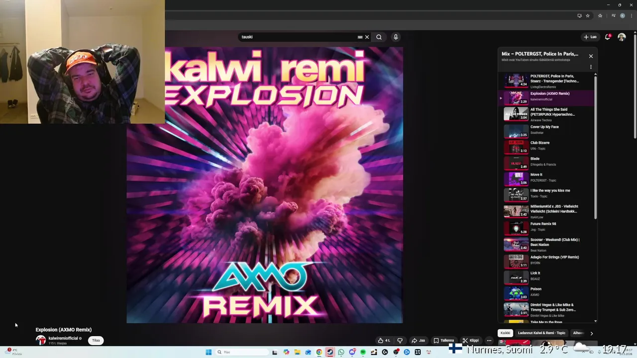Open WhatsApp from the taskbar
This screenshot has height=358, width=637.
click(x=341, y=352)
